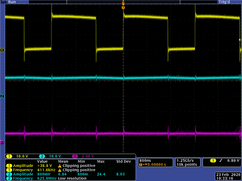Click the 19:33:16 time readout
Viewport: 242px width, 181px height.
(225, 178)
